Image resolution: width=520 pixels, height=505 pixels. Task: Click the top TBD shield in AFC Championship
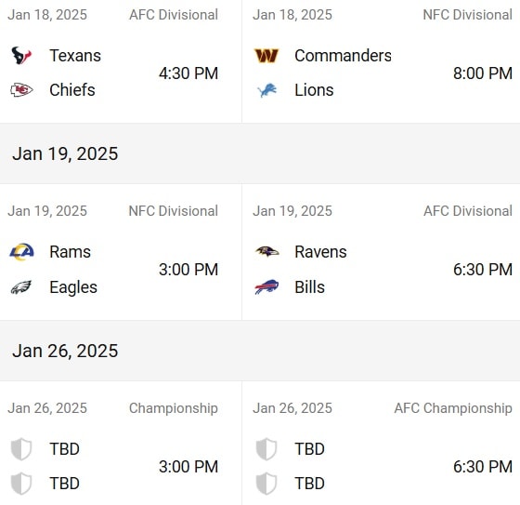(x=266, y=449)
